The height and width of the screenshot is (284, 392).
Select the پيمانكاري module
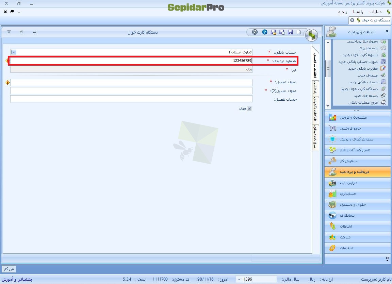coord(358,215)
